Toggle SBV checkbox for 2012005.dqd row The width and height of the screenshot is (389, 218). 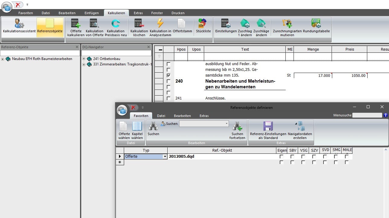[x=292, y=156]
